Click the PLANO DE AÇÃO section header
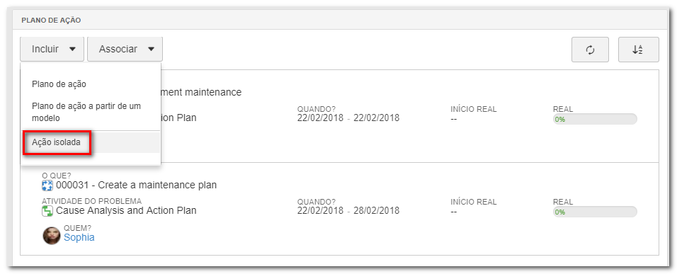The image size is (677, 274). (x=51, y=21)
